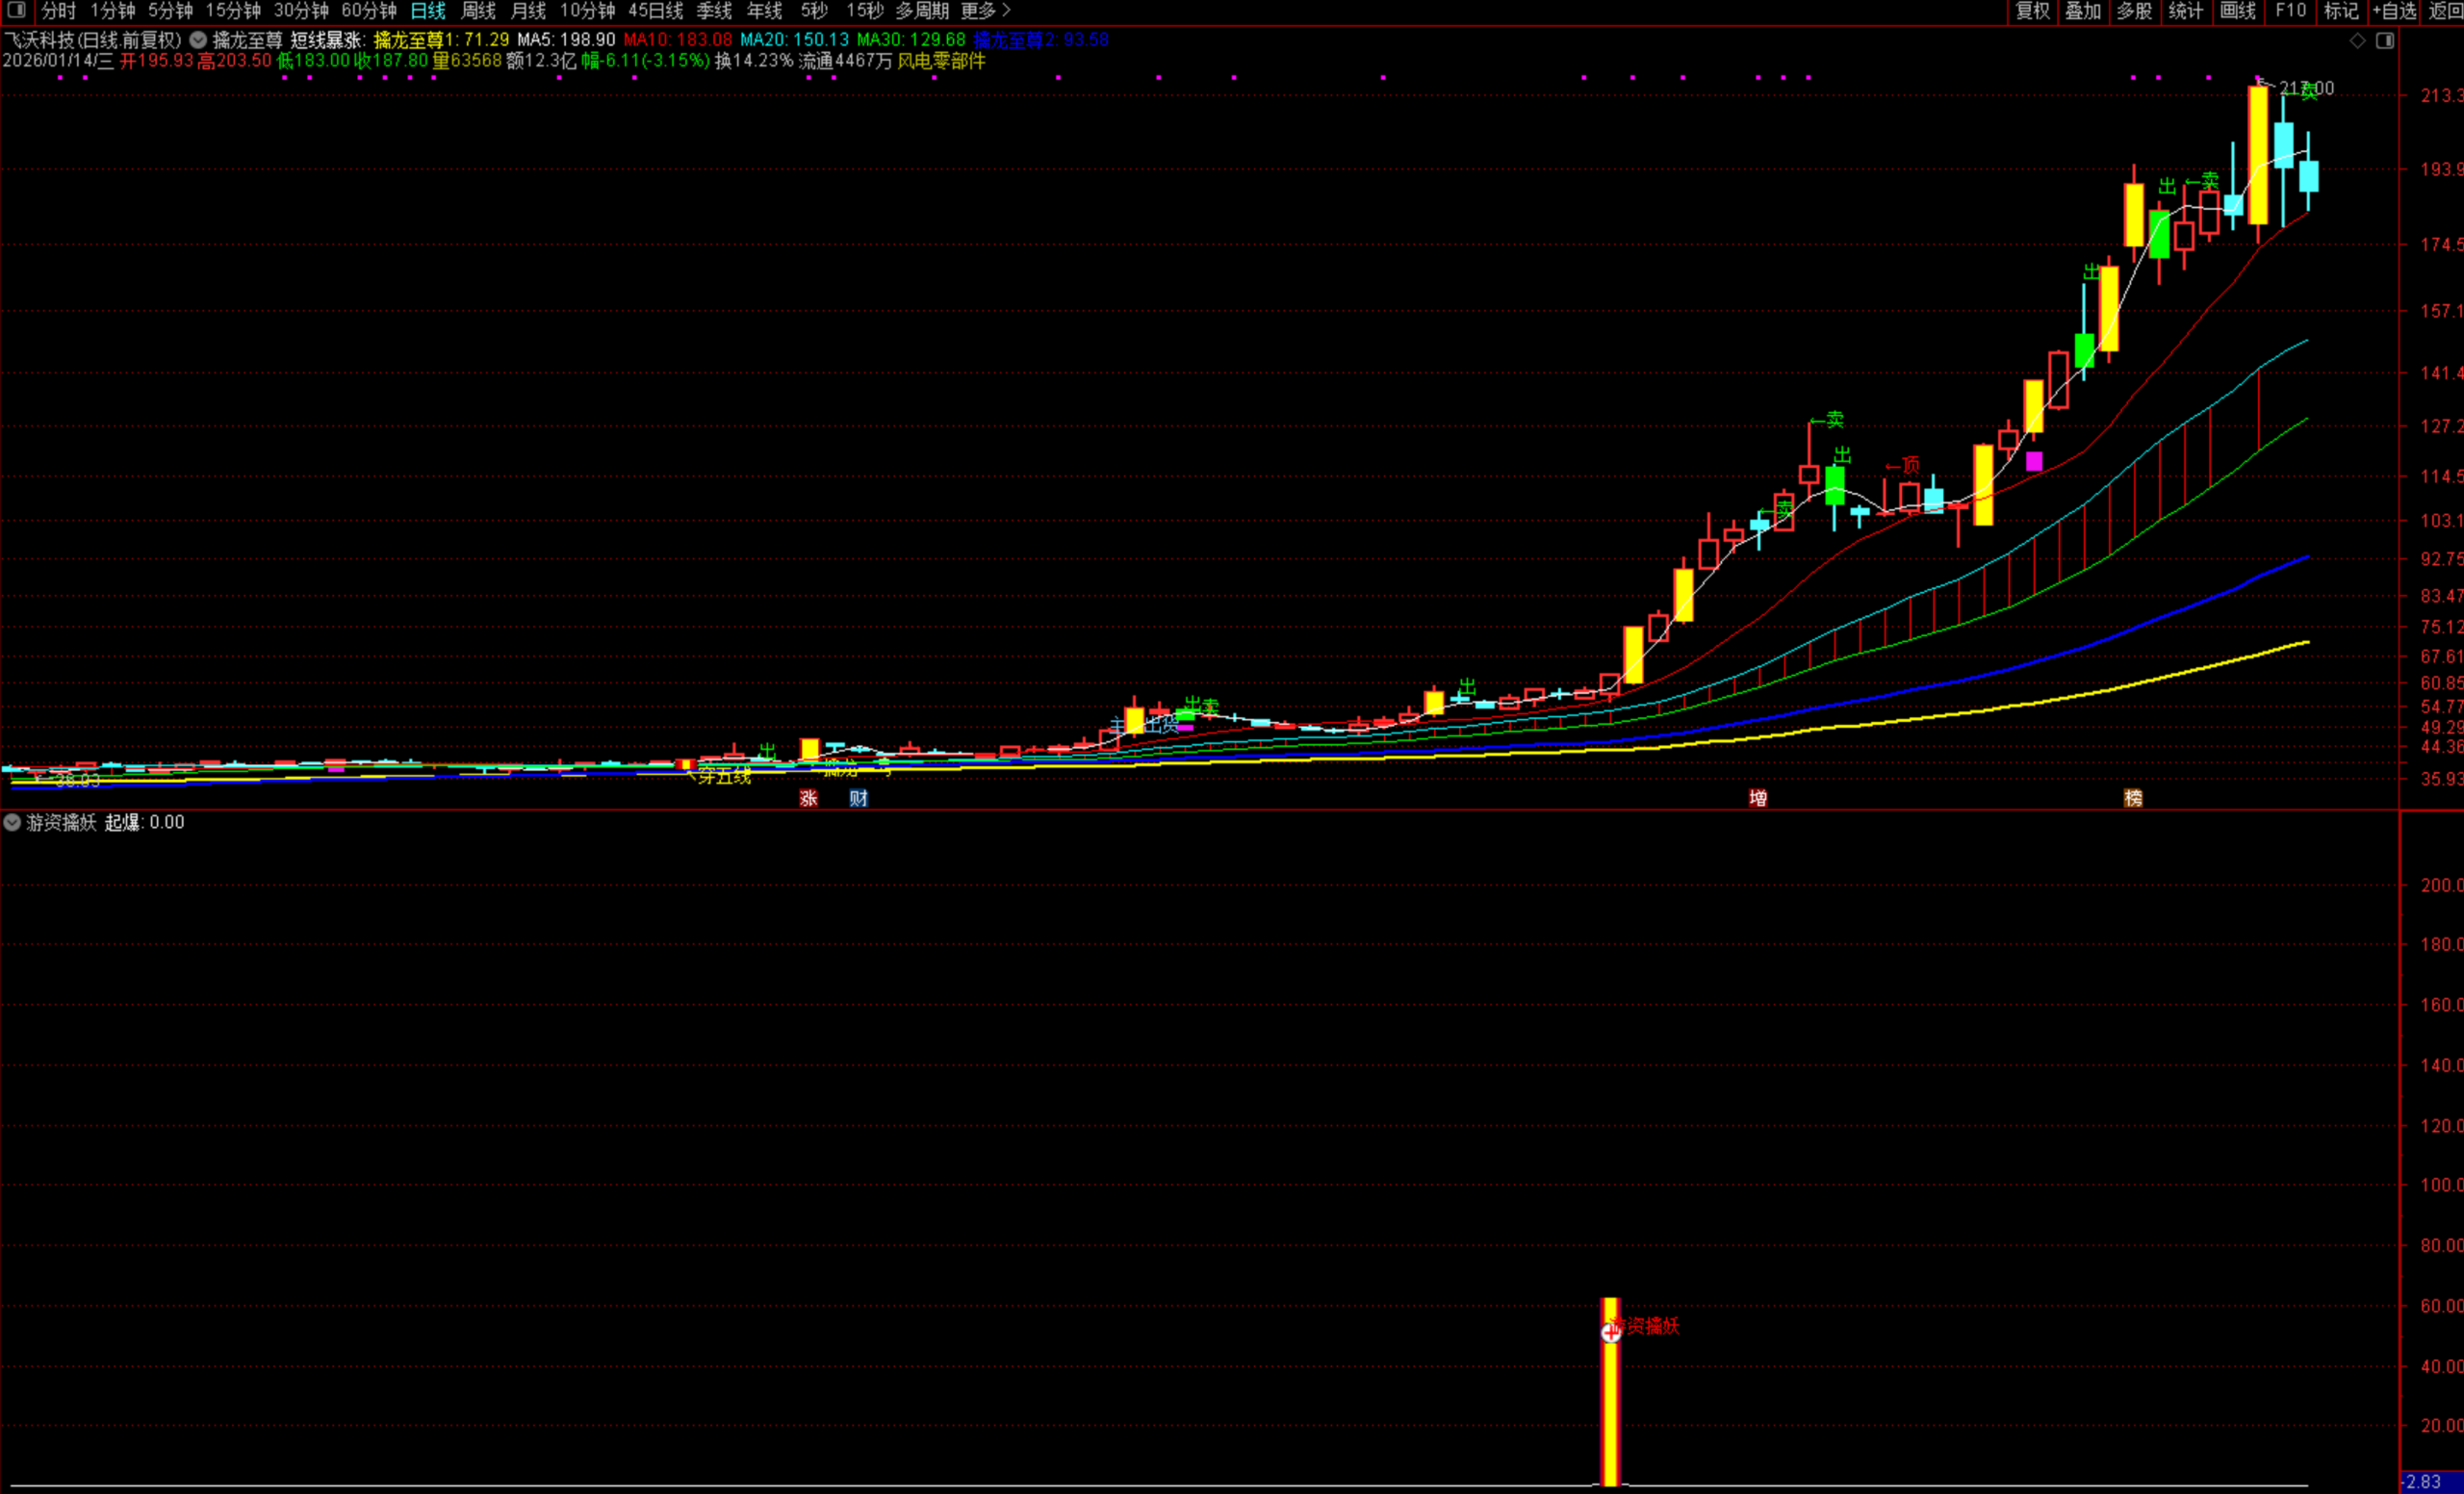Click the 财 marker icon on timeline
Image resolution: width=2464 pixels, height=1494 pixels.
click(858, 798)
